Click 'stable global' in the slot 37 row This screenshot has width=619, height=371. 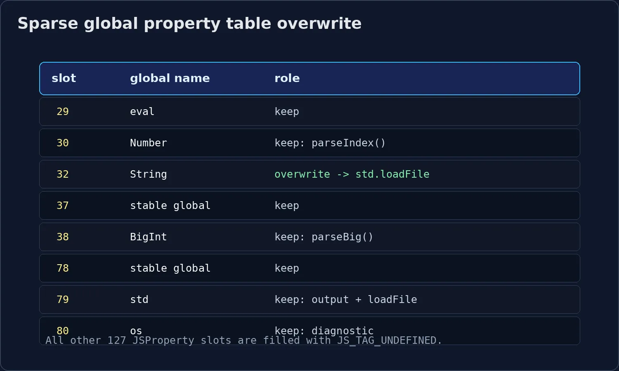pyautogui.click(x=170, y=206)
